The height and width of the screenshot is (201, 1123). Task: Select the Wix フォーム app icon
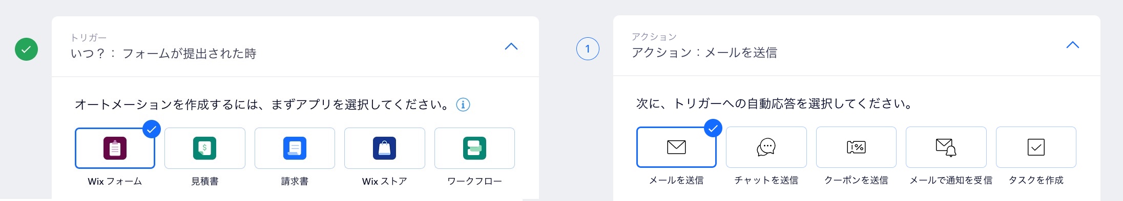point(115,148)
